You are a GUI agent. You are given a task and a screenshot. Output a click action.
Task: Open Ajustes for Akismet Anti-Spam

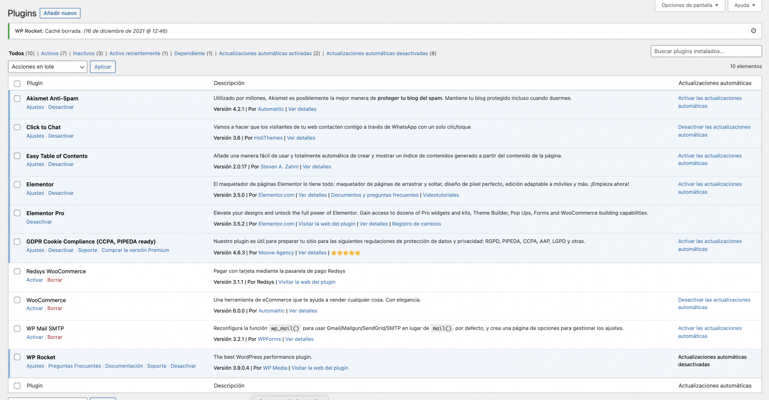pyautogui.click(x=35, y=107)
